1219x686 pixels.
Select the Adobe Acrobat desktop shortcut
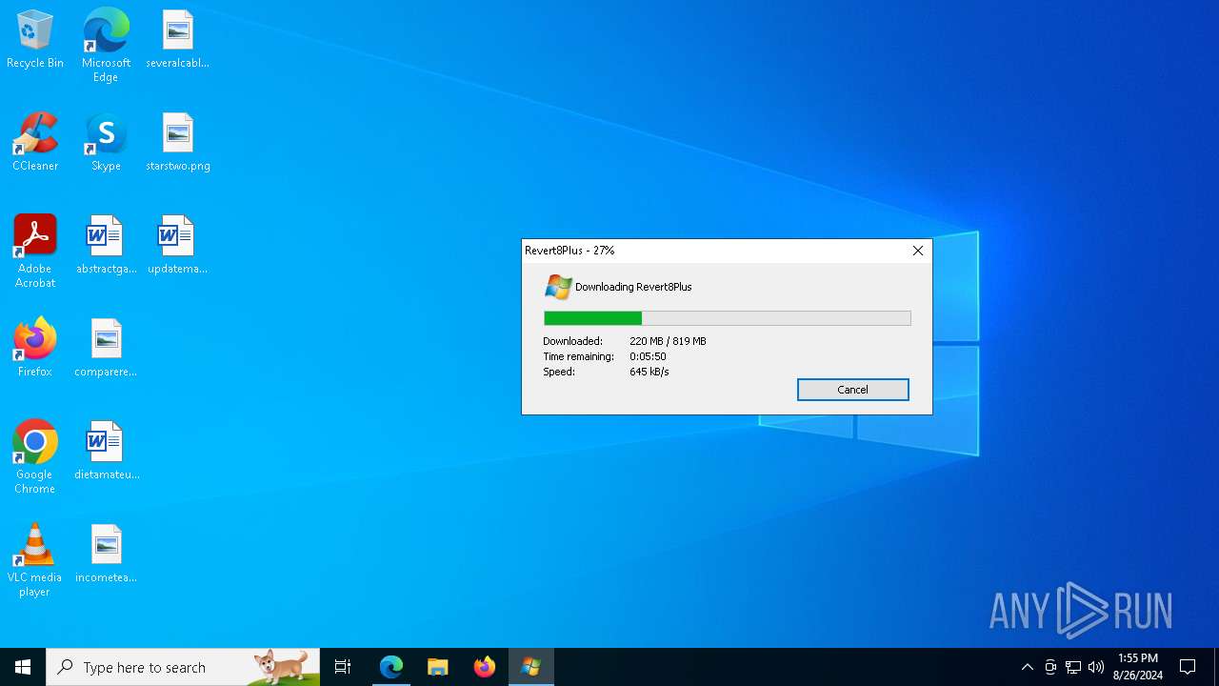pyautogui.click(x=35, y=252)
